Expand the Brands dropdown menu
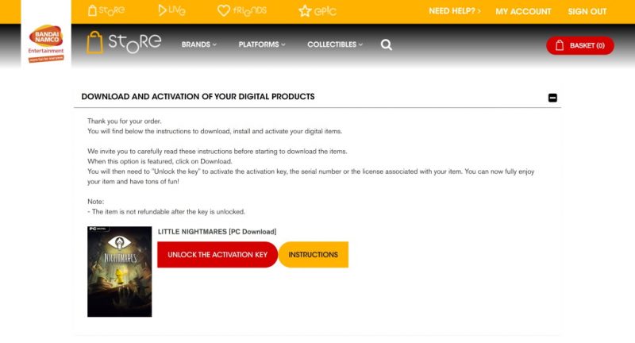This screenshot has height=343, width=635. (x=199, y=44)
